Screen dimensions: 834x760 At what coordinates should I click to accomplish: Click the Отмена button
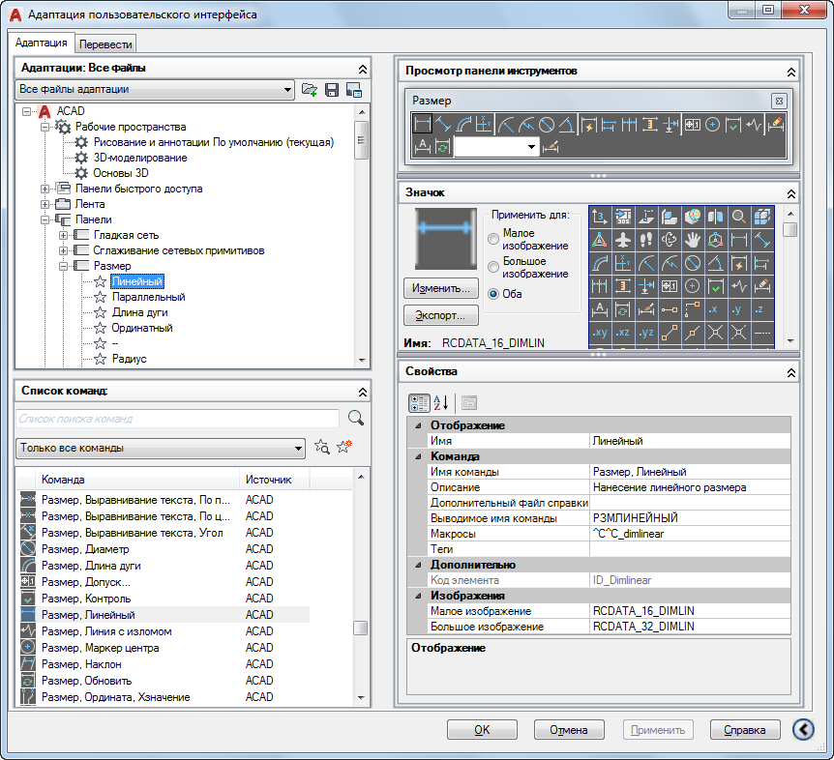pyautogui.click(x=569, y=730)
